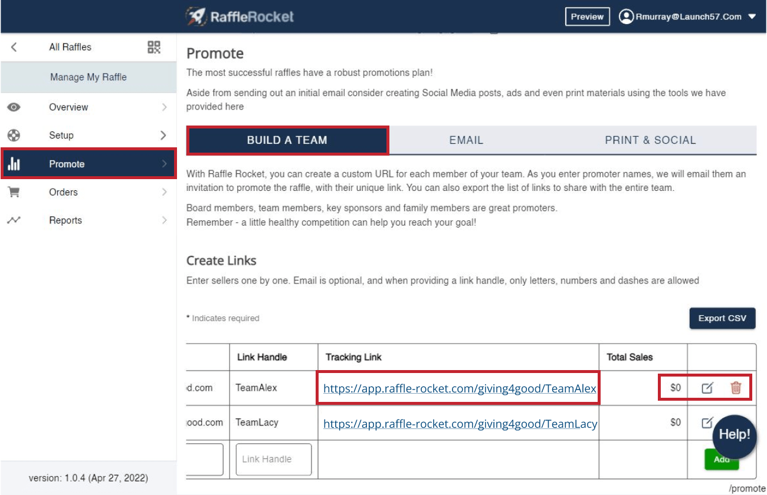Edit the TeamLacy row with pencil icon

pyautogui.click(x=707, y=422)
